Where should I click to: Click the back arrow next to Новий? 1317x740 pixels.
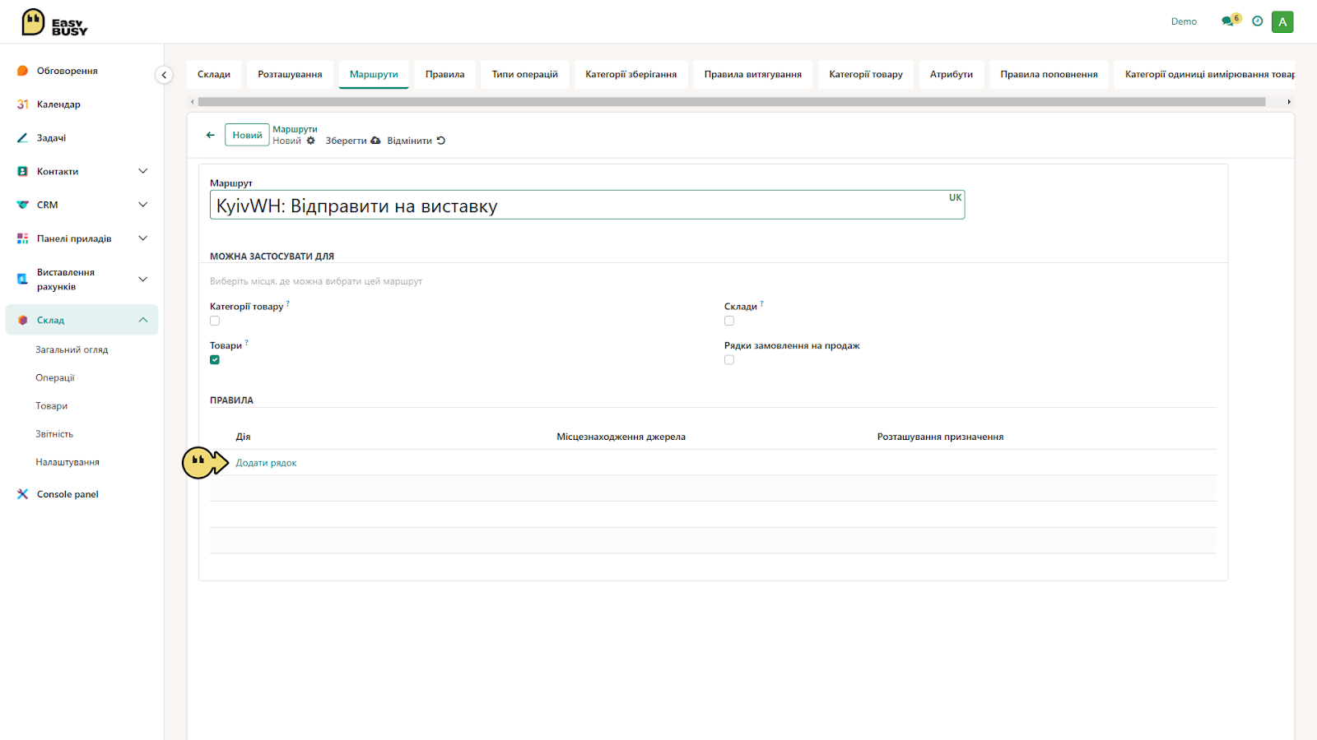210,135
